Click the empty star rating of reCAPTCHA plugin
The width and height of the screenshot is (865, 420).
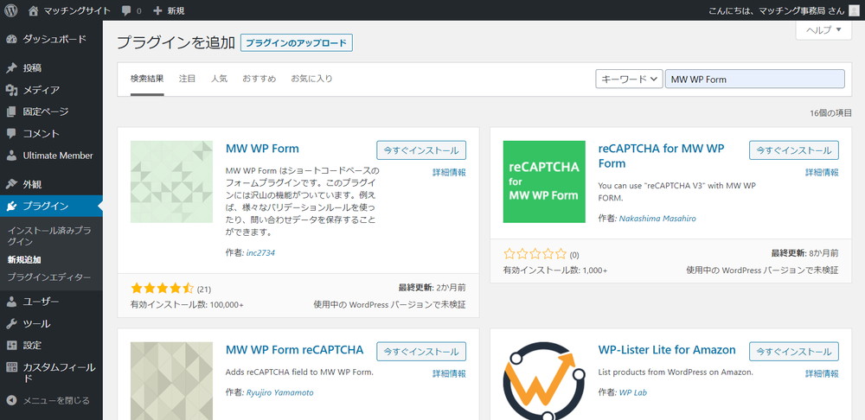click(535, 254)
